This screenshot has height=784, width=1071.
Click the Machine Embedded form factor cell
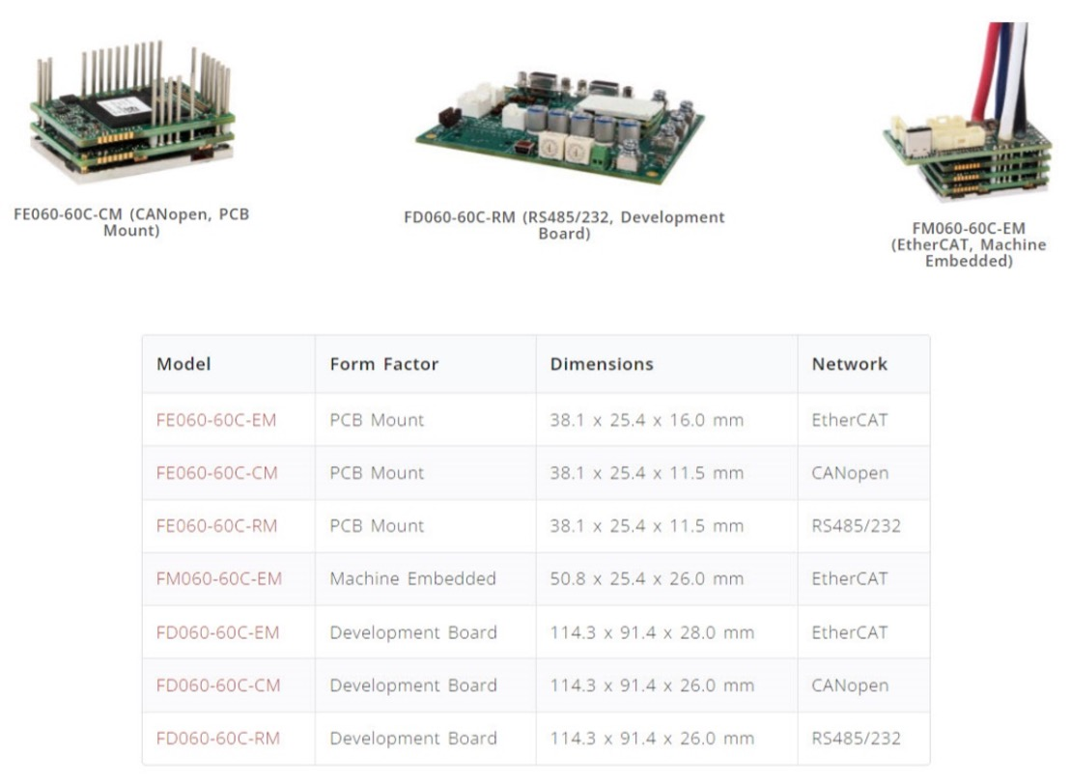point(412,579)
